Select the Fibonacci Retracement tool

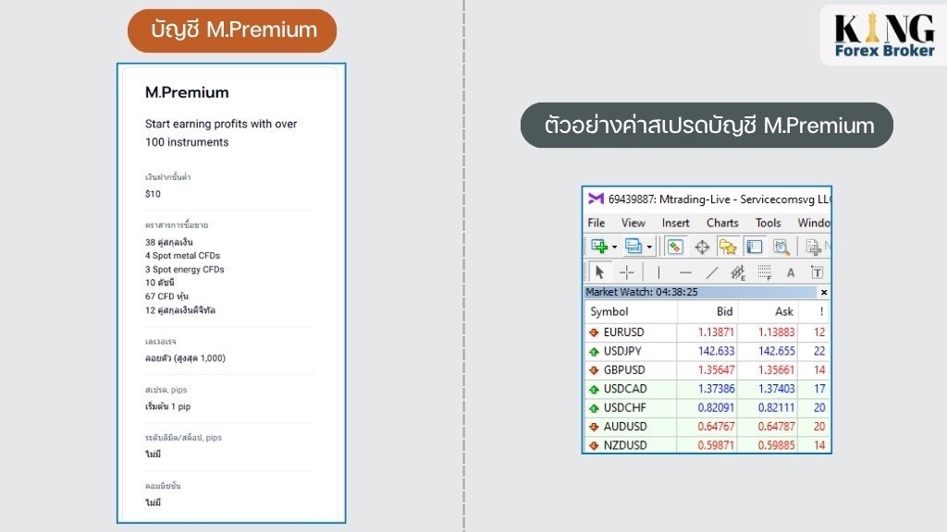[x=765, y=272]
